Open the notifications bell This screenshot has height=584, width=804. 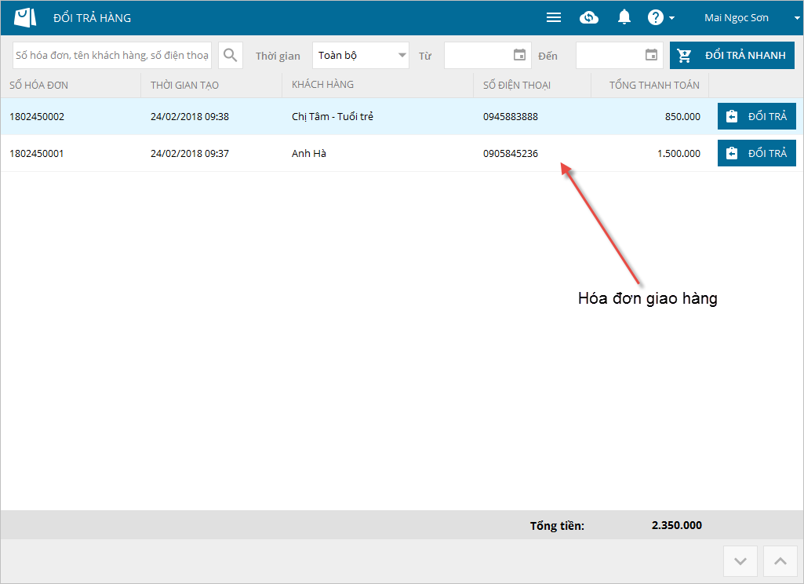click(x=624, y=17)
